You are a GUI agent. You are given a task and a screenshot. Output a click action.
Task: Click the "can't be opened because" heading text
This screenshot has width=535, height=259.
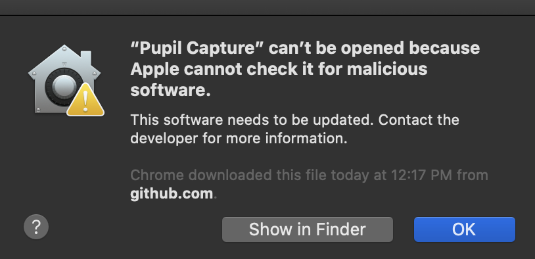[x=374, y=49]
